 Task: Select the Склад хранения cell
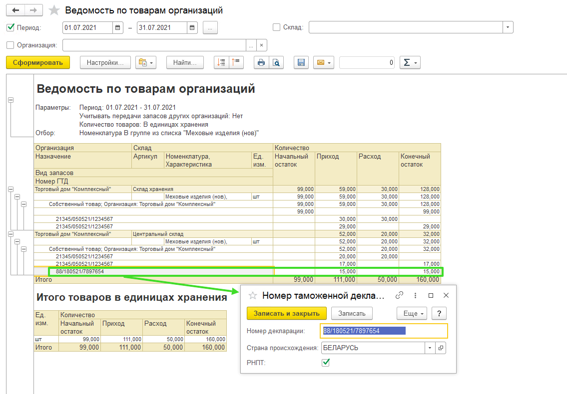pyautogui.click(x=202, y=189)
